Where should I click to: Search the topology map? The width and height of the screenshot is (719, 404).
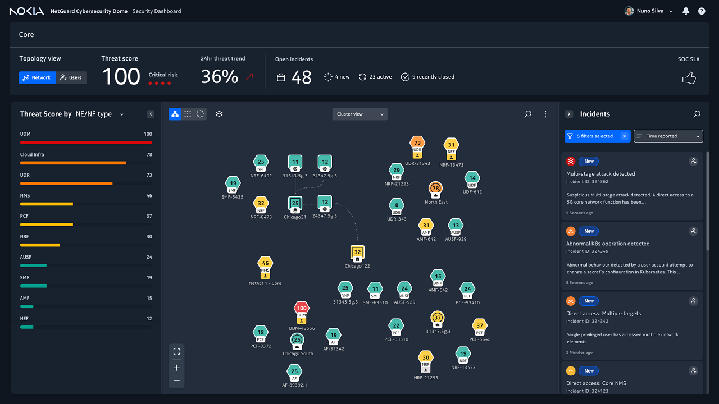[527, 114]
